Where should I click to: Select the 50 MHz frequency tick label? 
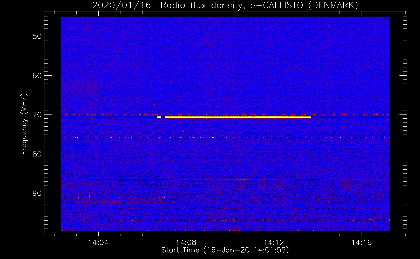click(x=37, y=36)
